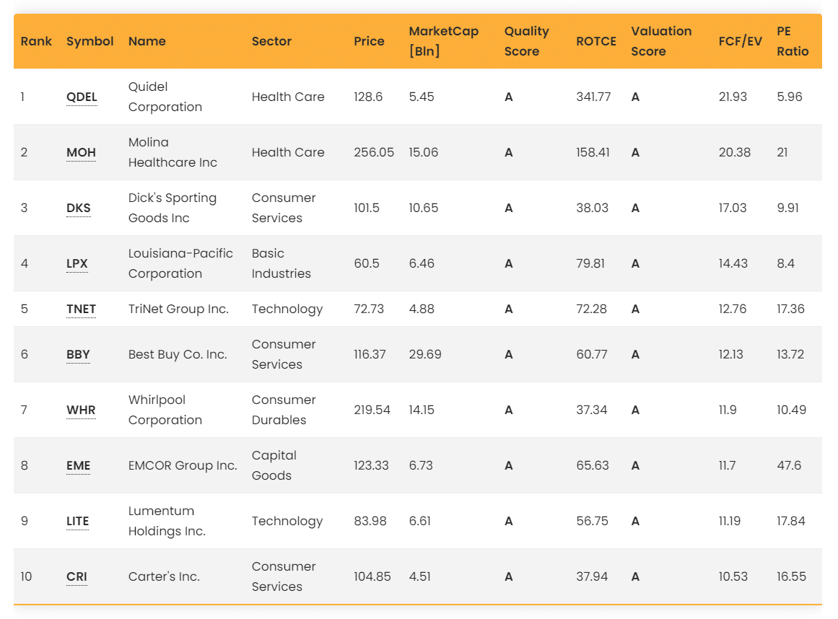Click Carter's PE ratio 16.55
Image resolution: width=838 pixels, height=619 pixels.
[x=791, y=576]
